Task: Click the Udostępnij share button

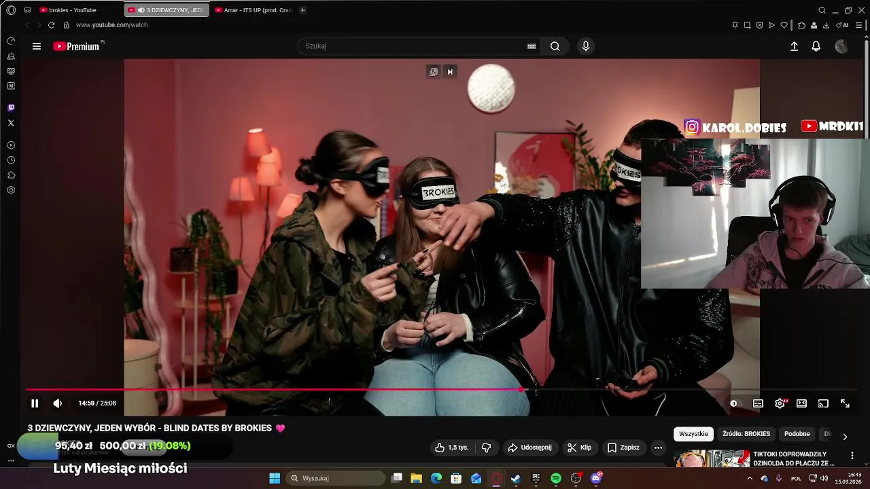Action: click(x=529, y=448)
